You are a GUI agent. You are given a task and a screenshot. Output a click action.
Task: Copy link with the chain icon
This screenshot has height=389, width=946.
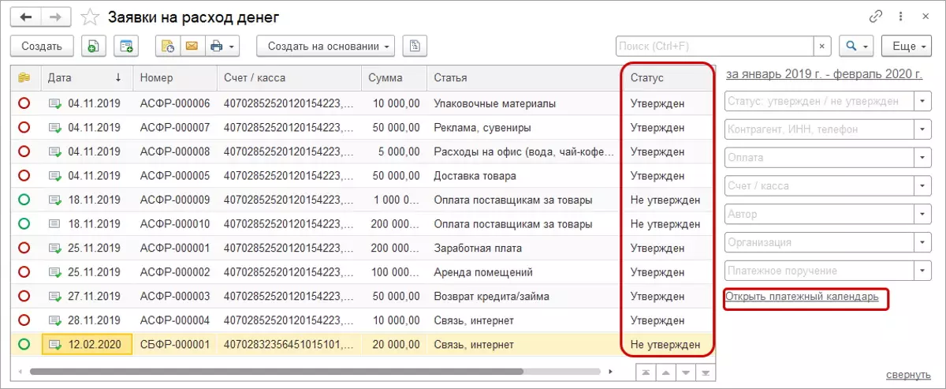[x=876, y=17]
